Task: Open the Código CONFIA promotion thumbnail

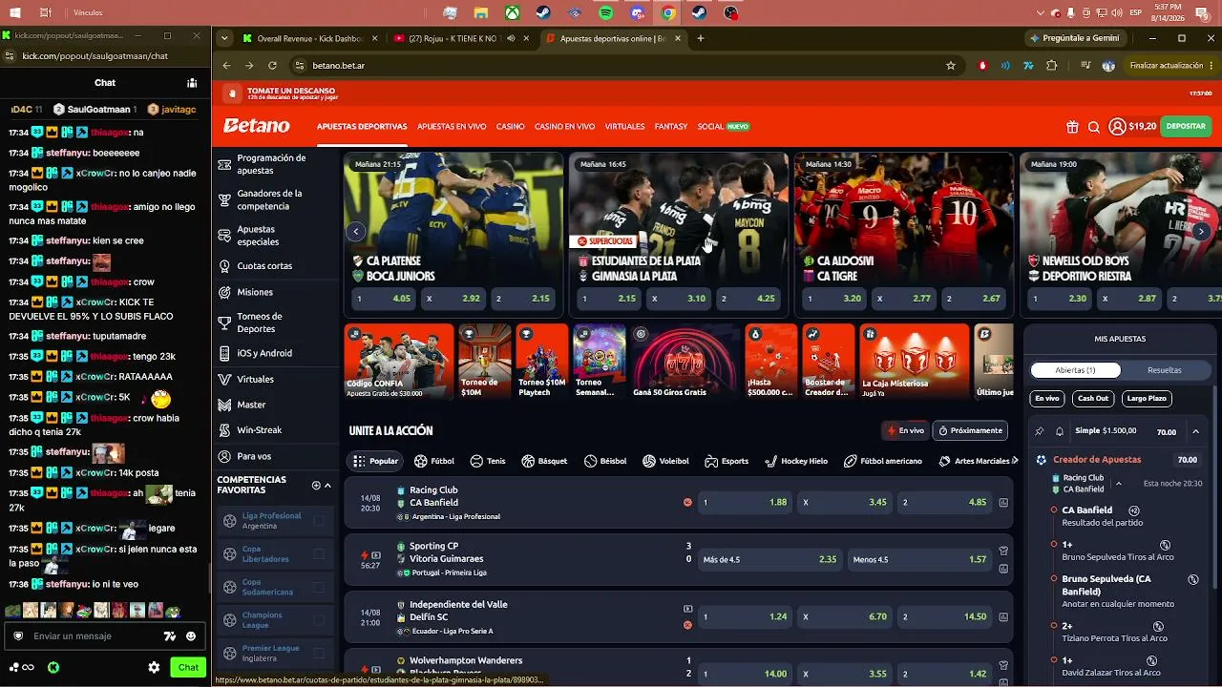Action: click(x=399, y=362)
